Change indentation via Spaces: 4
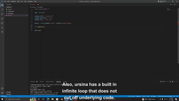The width and height of the screenshot is (179, 101). pos(139,96)
